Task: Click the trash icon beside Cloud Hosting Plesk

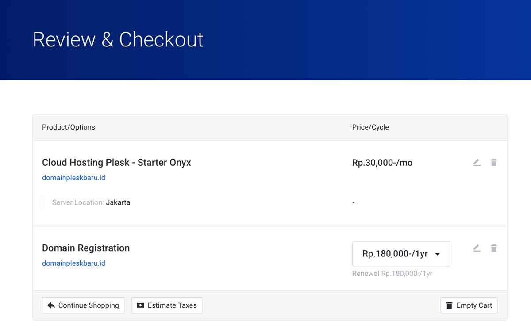Action: (x=494, y=163)
